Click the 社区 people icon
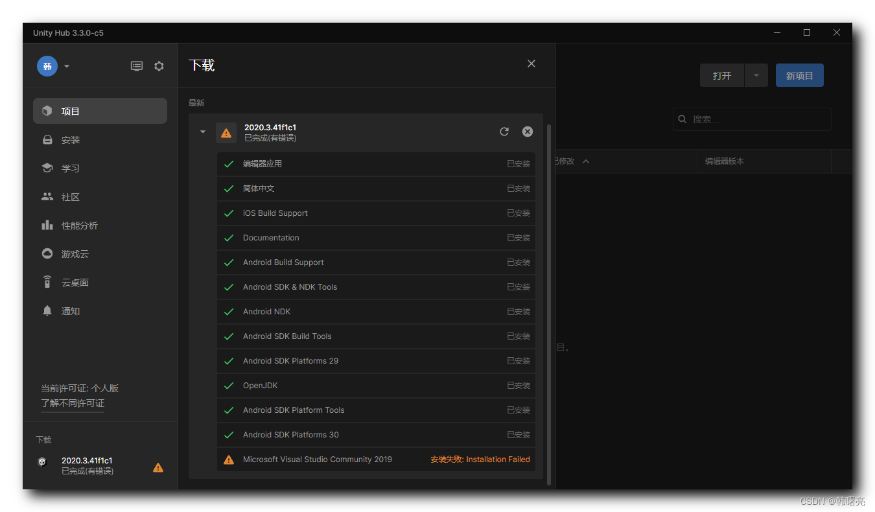Screen dimensions: 875x512 [47, 196]
